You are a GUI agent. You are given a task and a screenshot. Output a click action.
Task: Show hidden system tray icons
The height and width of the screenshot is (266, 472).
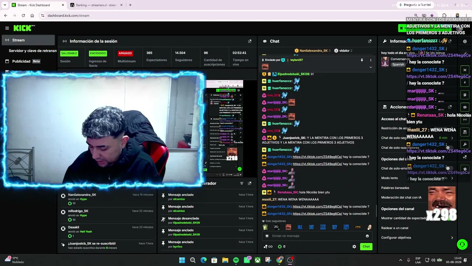coord(401,260)
